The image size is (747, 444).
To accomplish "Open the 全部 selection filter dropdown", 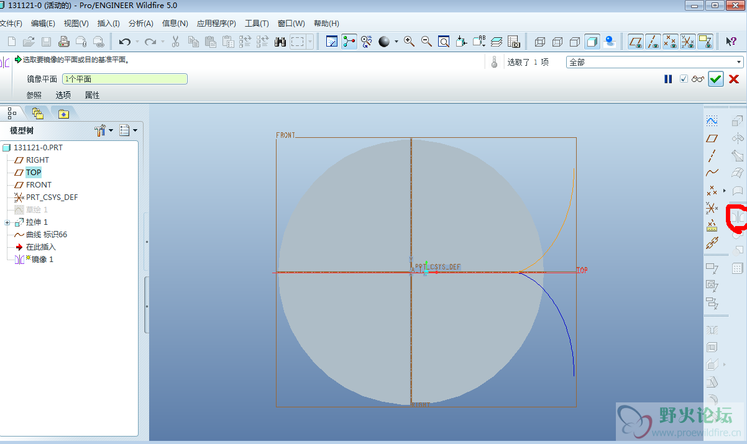I will [x=654, y=62].
